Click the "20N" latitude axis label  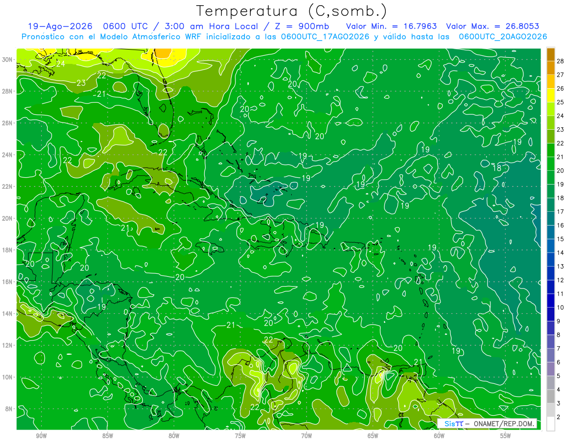8,218
